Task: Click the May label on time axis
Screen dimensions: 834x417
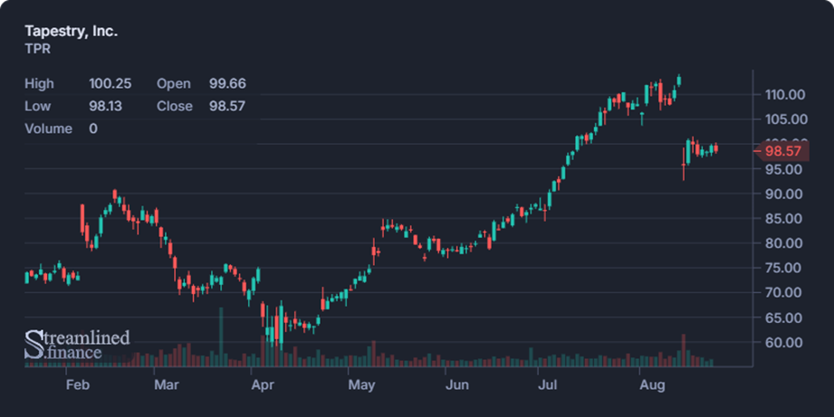Action: tap(361, 384)
